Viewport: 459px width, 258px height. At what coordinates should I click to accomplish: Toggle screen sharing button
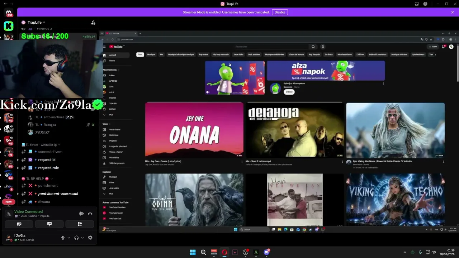[x=49, y=224]
